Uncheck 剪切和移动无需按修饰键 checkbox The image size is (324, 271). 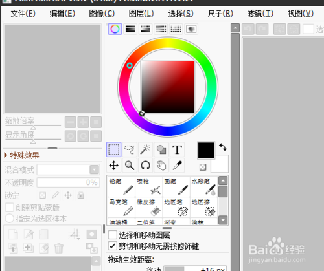113,246
